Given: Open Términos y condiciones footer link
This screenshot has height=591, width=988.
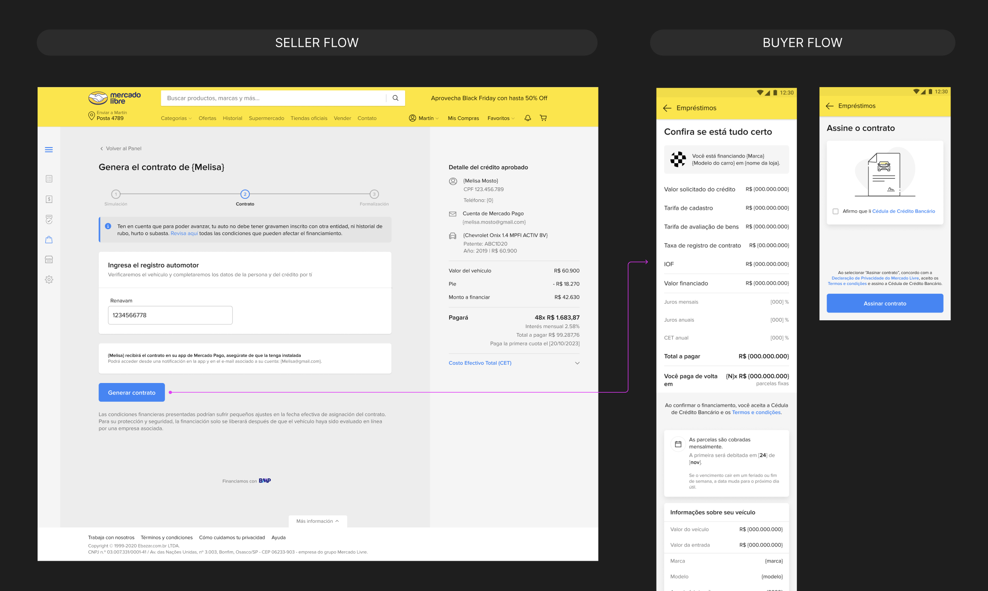Looking at the screenshot, I should (167, 538).
